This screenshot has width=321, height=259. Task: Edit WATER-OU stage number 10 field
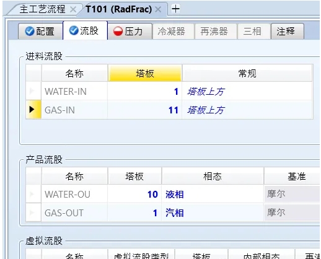(x=134, y=194)
